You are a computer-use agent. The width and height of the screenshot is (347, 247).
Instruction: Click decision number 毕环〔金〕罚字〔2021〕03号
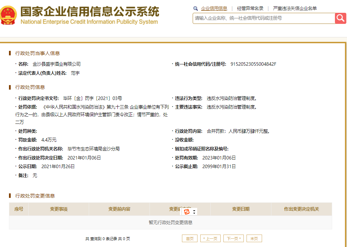click(93, 98)
